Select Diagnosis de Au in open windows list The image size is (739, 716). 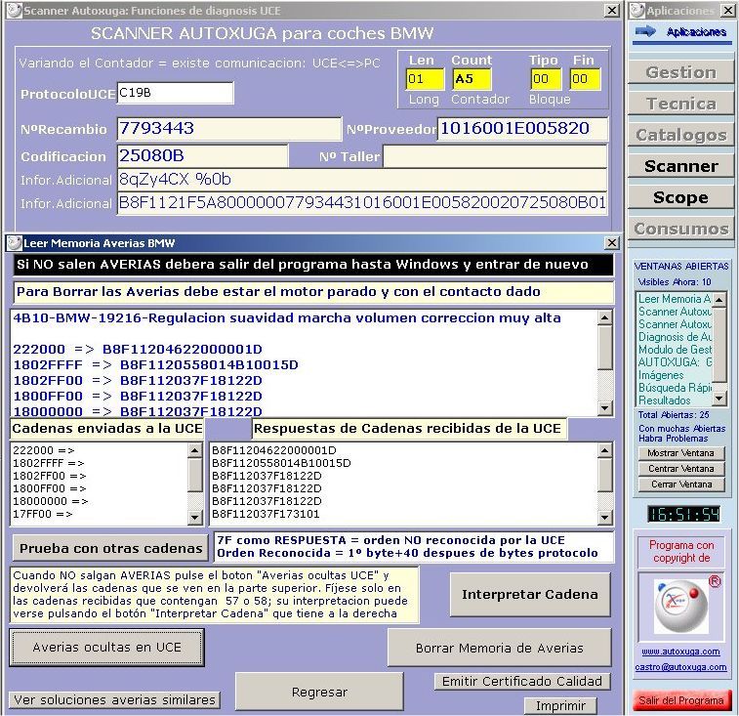(x=675, y=337)
